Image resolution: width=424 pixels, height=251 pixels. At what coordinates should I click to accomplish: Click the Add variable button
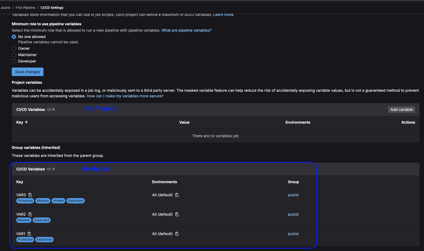point(401,110)
